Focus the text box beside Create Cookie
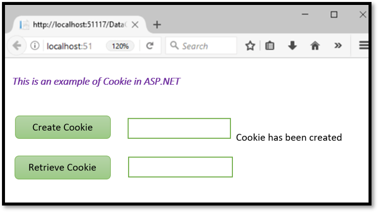378x212 pixels. [179, 128]
